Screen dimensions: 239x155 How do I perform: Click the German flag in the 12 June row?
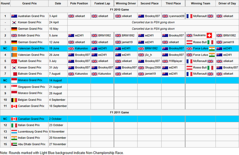[14, 42]
